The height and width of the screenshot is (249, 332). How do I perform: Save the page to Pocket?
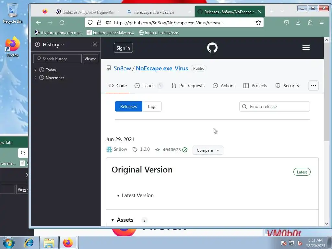(287, 22)
